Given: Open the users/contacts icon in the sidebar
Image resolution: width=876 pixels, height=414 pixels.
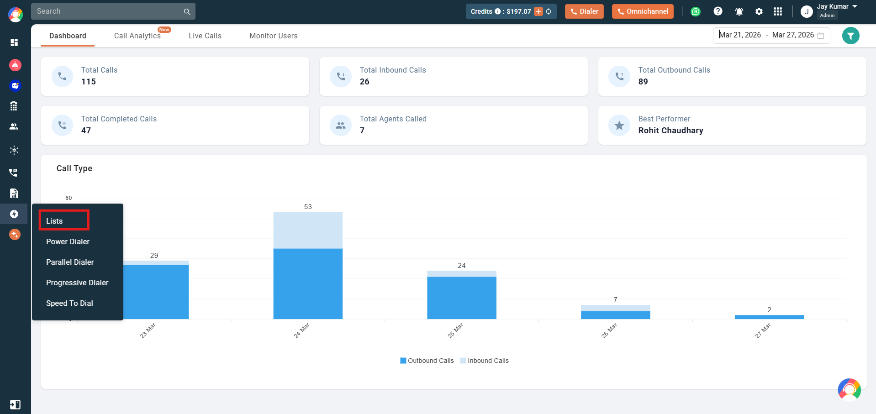Looking at the screenshot, I should 14,126.
